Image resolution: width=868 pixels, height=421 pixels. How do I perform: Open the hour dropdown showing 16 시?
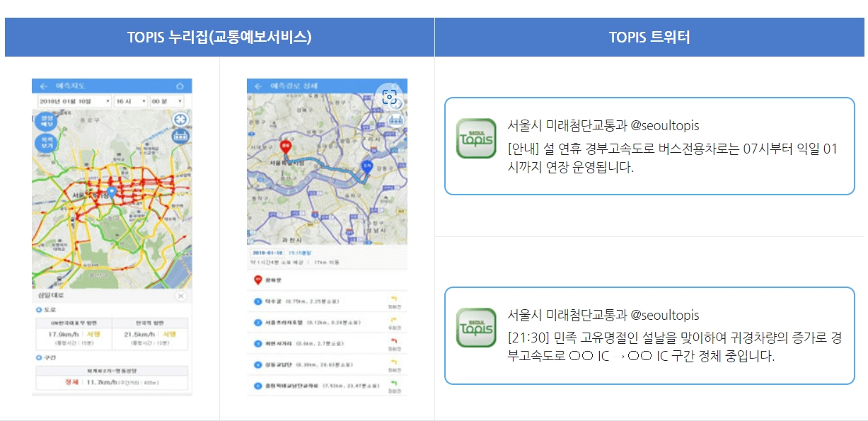[131, 101]
